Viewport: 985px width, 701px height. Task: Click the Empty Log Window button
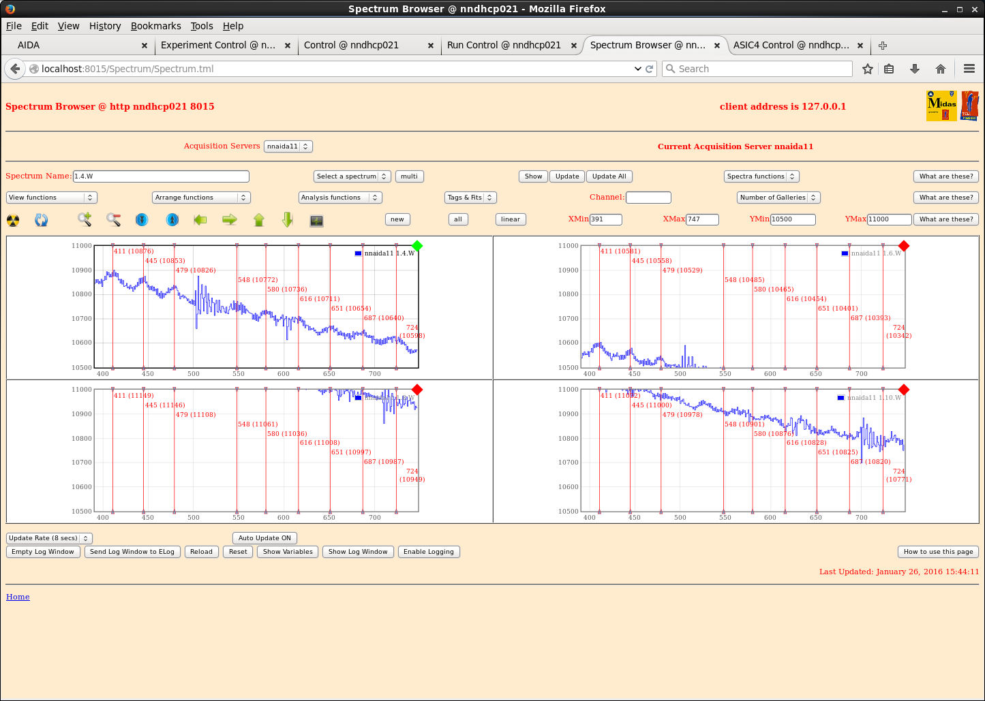tap(43, 552)
